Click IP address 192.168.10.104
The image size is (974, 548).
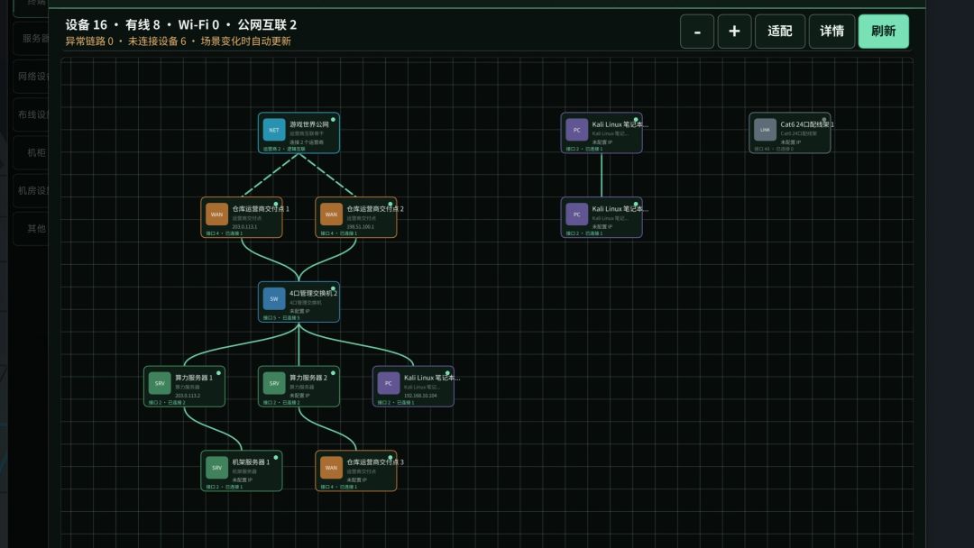420,396
